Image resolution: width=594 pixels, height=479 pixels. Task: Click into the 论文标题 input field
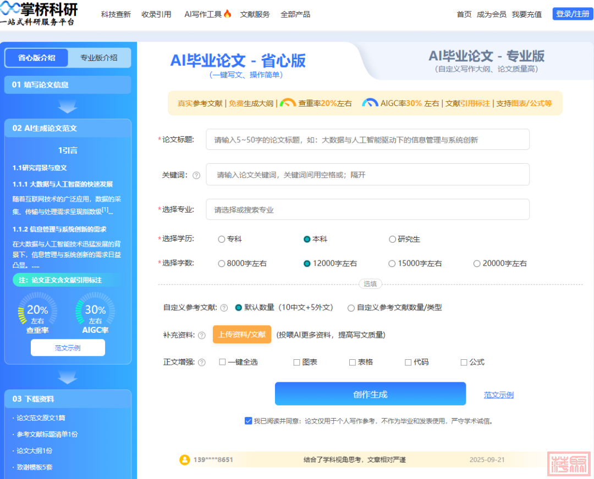pos(367,140)
